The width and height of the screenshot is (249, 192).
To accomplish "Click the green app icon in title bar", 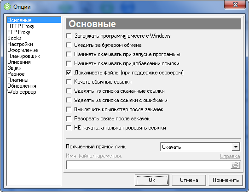I will (7, 6).
